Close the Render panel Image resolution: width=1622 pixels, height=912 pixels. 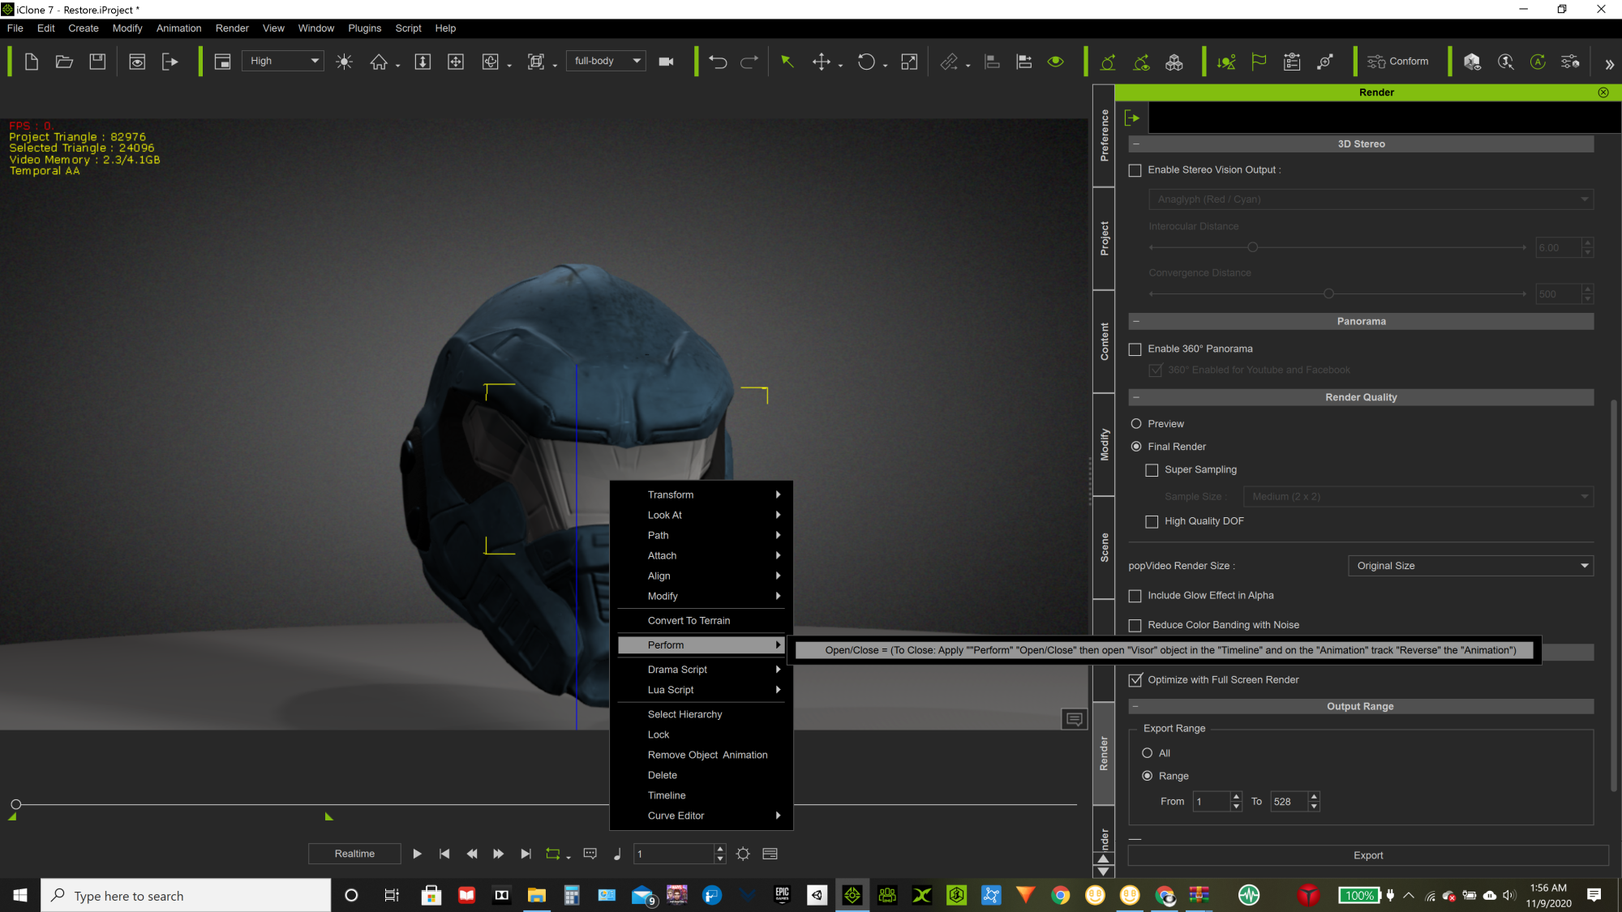click(x=1603, y=92)
